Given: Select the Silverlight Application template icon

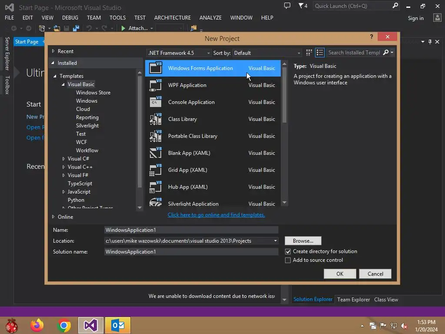Looking at the screenshot, I should [156, 202].
